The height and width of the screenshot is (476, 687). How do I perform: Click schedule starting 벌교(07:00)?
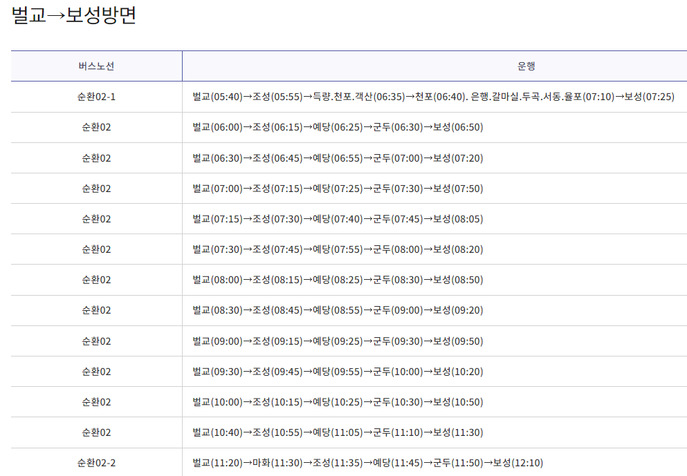[x=338, y=189]
